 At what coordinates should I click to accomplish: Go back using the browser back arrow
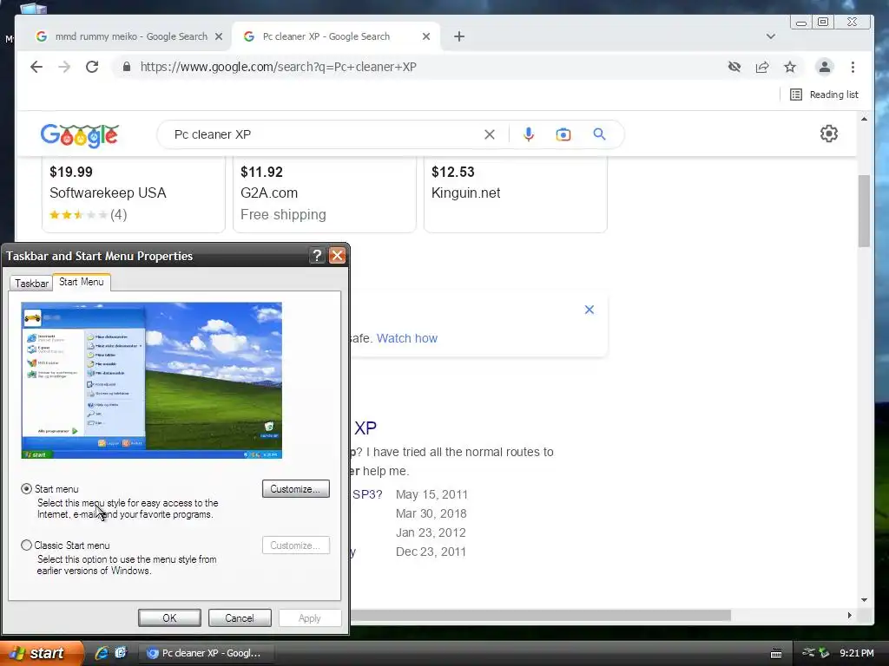(36, 67)
